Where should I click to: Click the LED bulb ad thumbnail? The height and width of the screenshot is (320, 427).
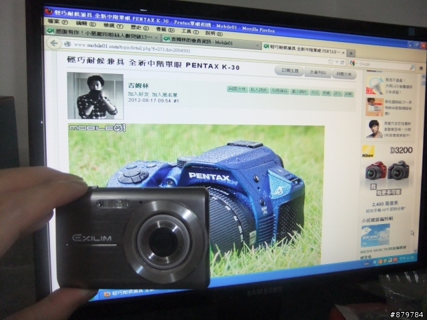(375, 85)
